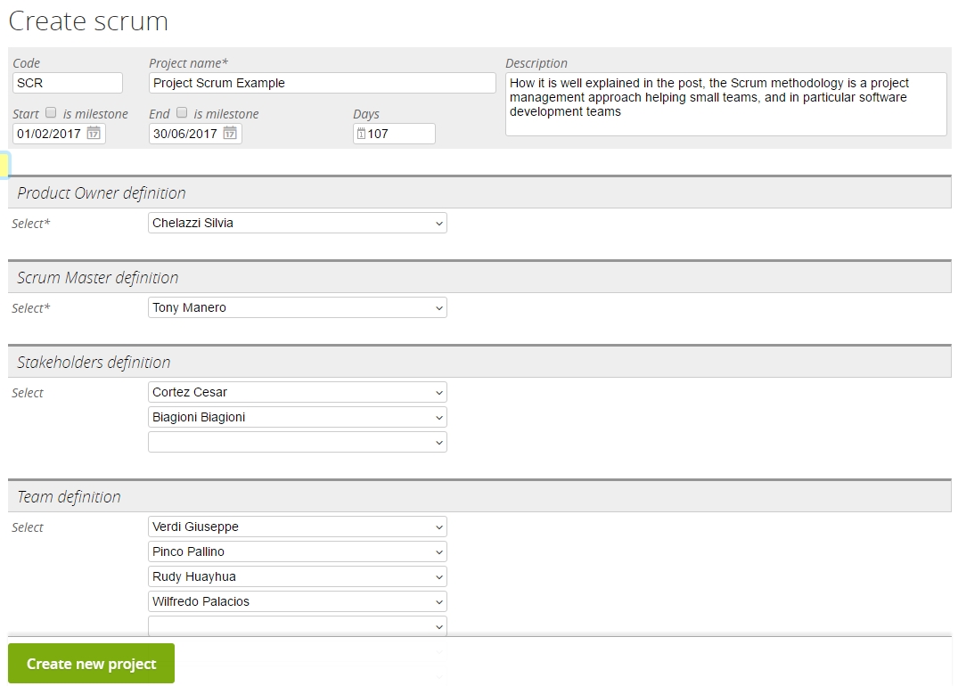This screenshot has width=958, height=686.
Task: Click the 'Description' field label
Action: 536,63
